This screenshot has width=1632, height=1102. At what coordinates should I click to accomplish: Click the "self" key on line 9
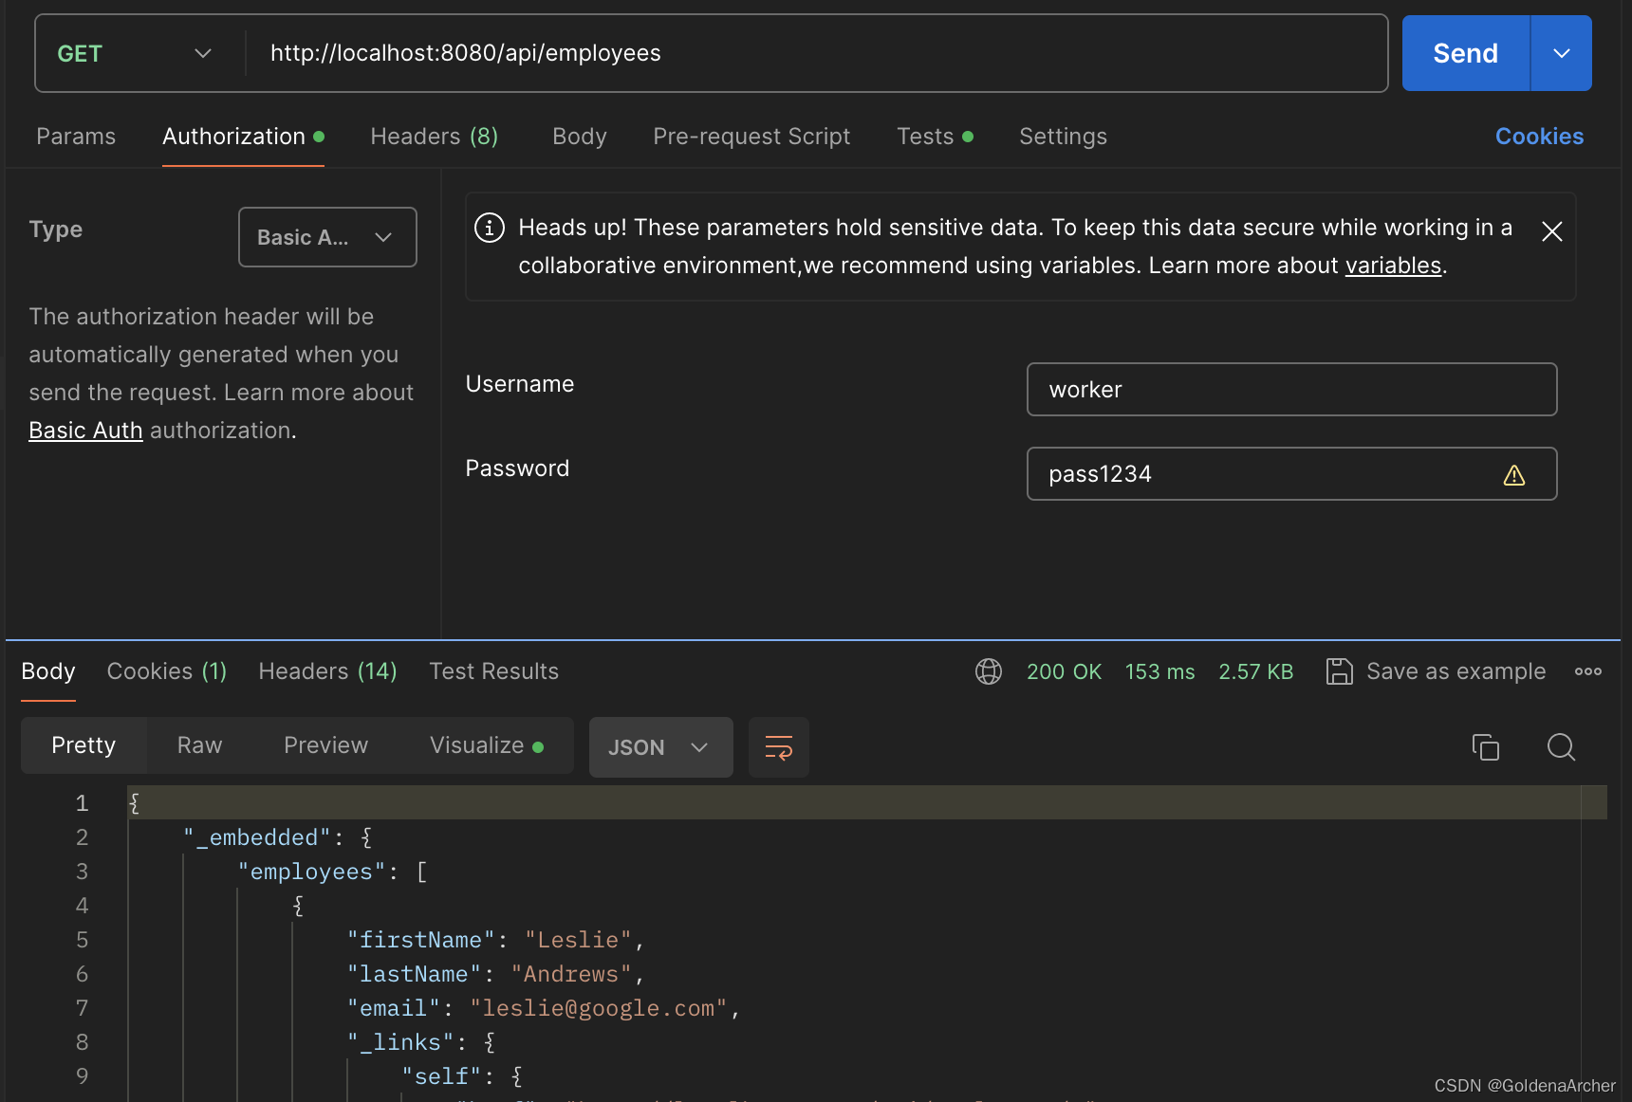[x=441, y=1076]
